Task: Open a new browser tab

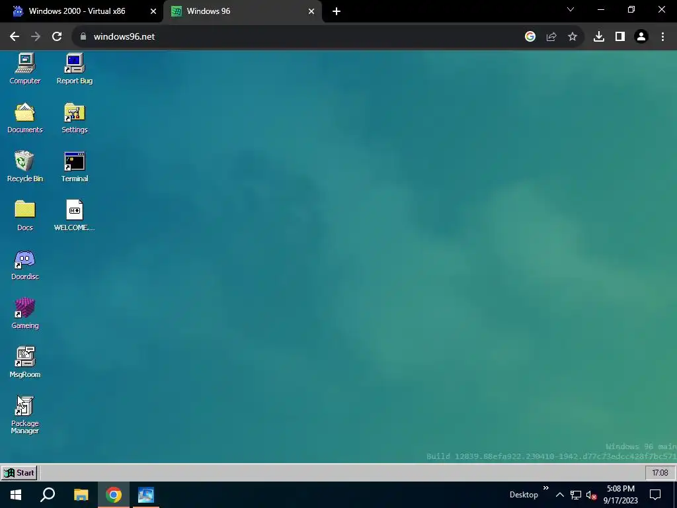Action: pyautogui.click(x=337, y=11)
